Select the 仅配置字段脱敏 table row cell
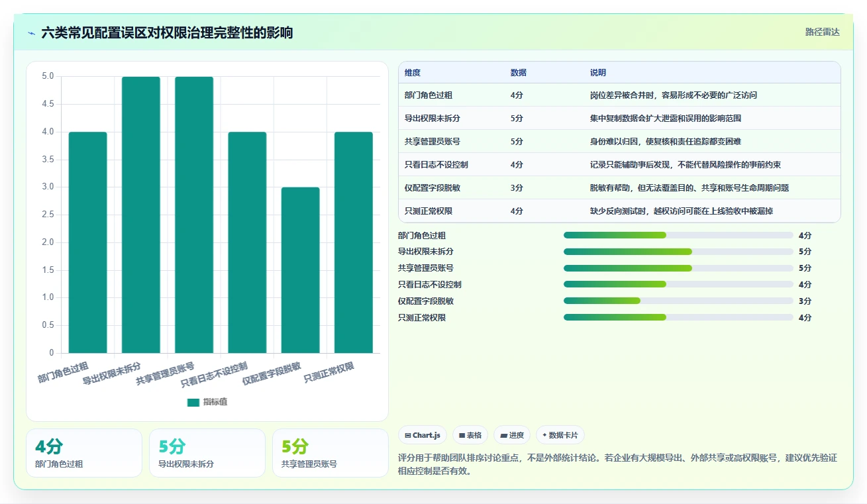867x504 pixels. [433, 188]
